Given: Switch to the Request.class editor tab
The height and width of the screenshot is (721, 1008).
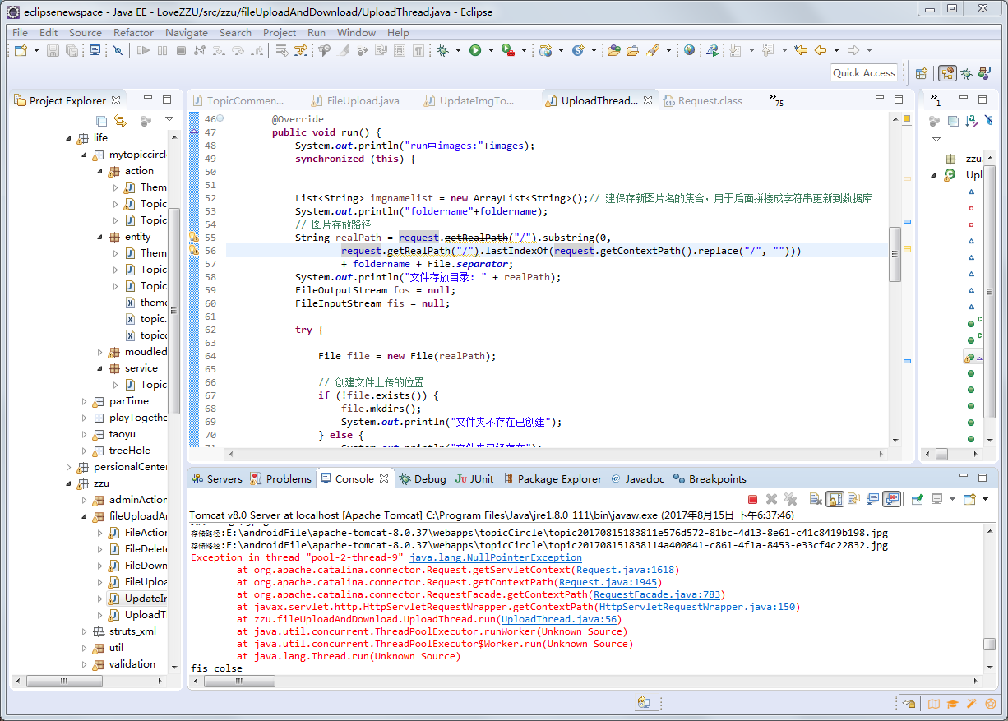Looking at the screenshot, I should pyautogui.click(x=703, y=100).
